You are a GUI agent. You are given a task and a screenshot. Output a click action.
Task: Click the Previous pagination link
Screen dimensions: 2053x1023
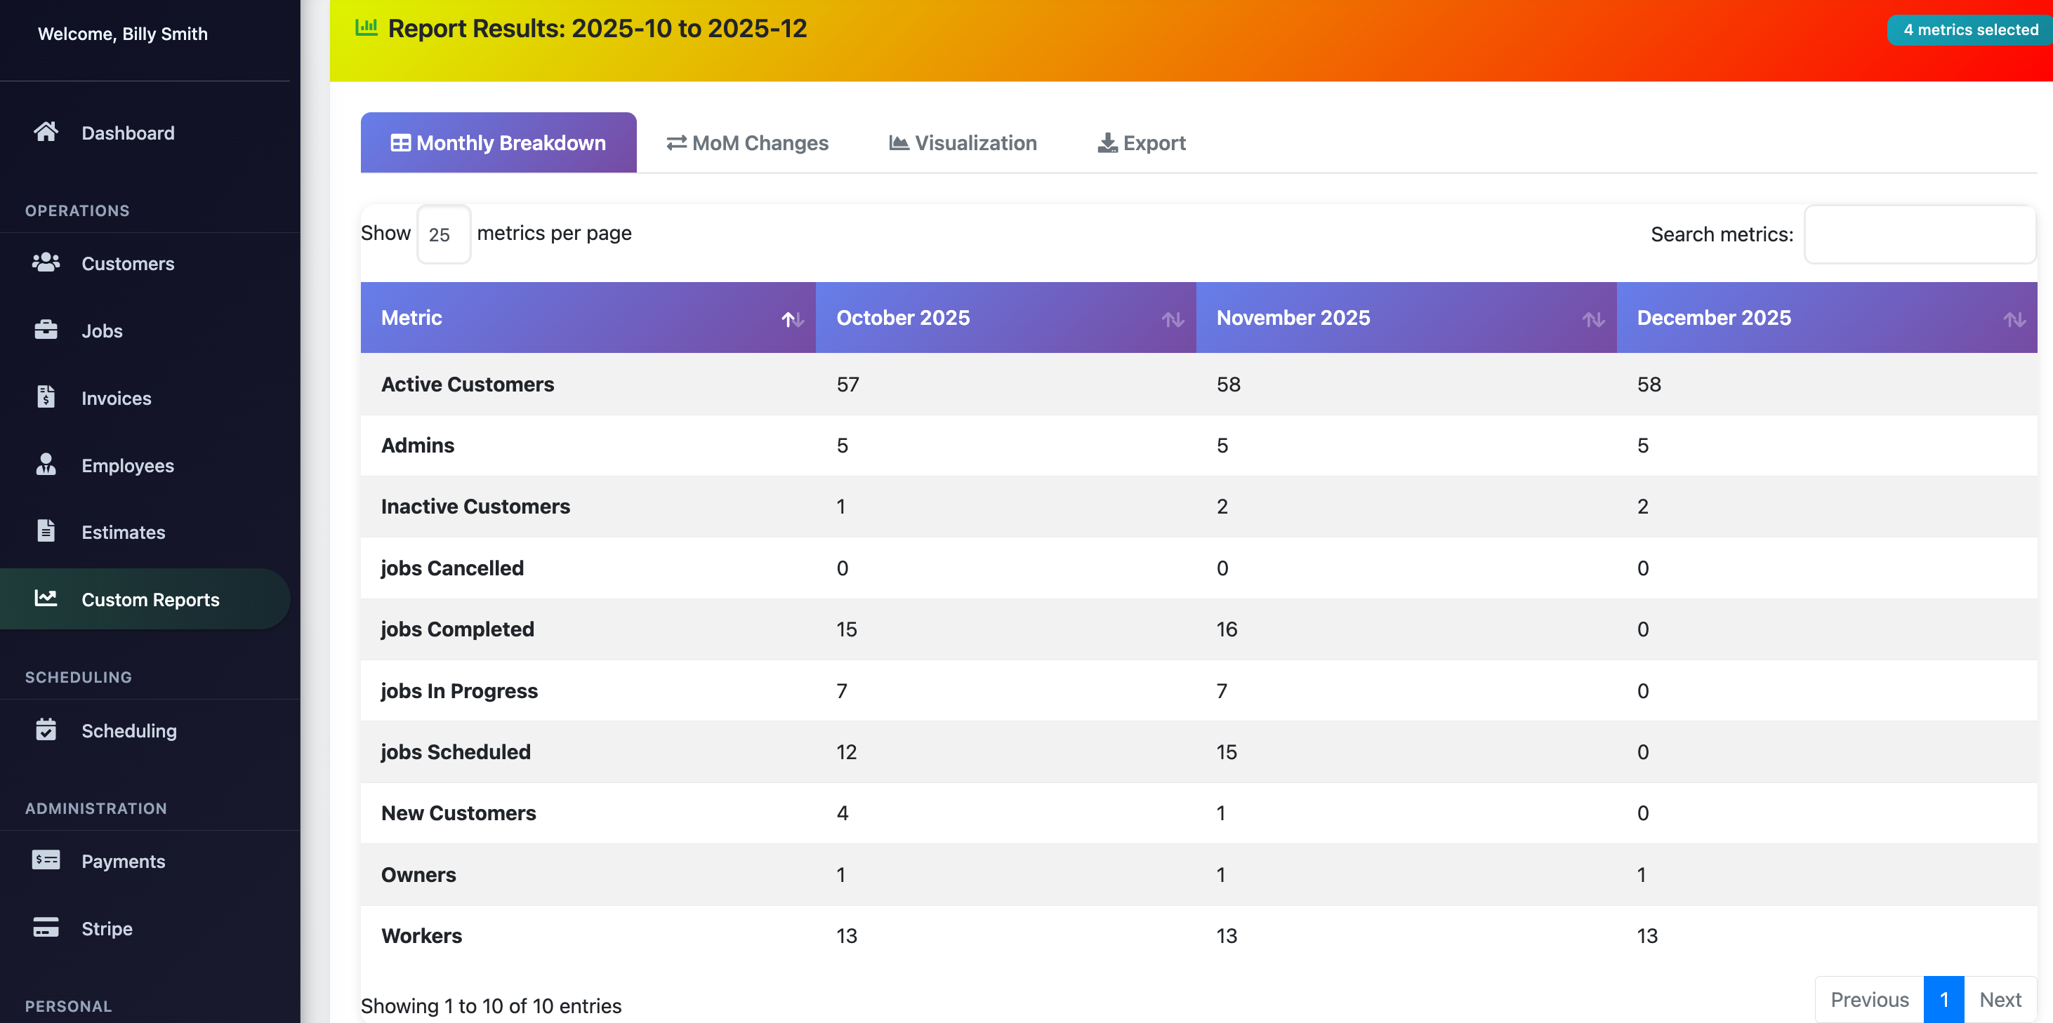pos(1869,999)
